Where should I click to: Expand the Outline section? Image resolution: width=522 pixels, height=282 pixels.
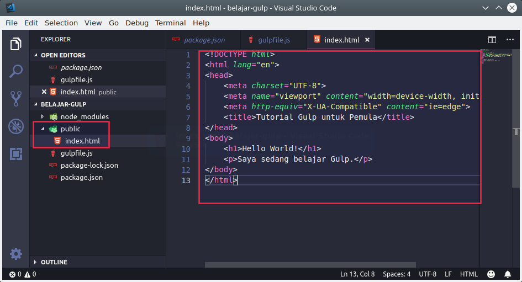[35, 262]
